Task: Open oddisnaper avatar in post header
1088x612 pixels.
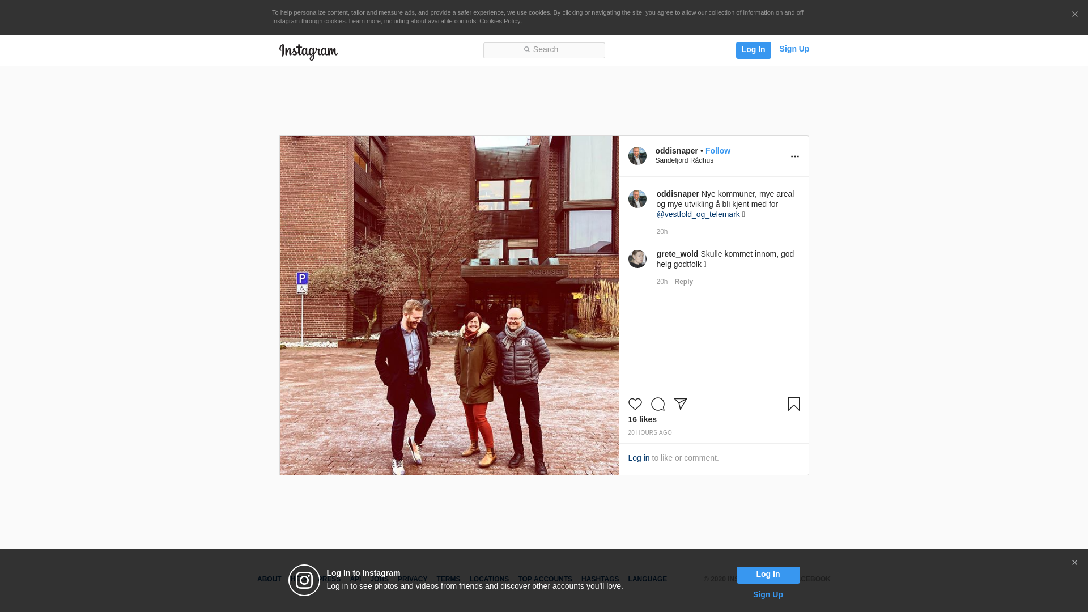Action: tap(637, 156)
